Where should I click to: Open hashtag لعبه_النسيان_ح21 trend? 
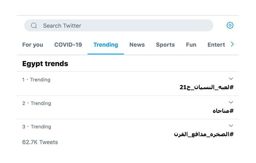click(207, 87)
